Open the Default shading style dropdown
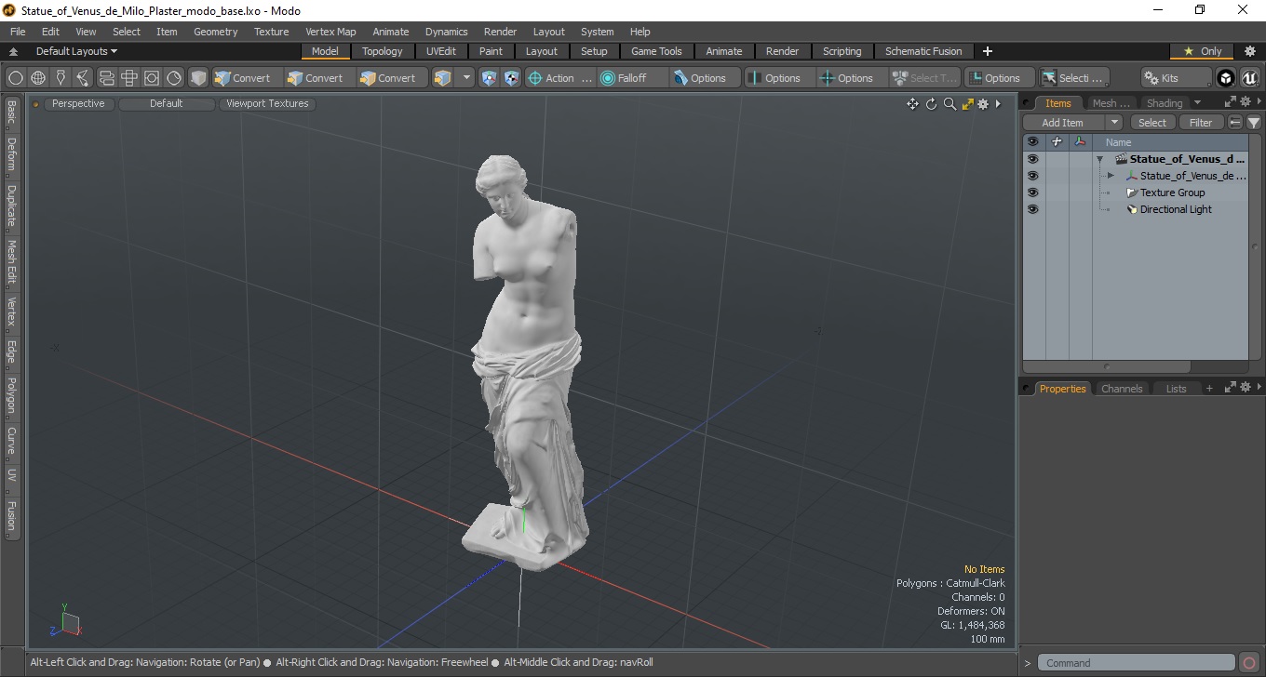 coord(167,104)
